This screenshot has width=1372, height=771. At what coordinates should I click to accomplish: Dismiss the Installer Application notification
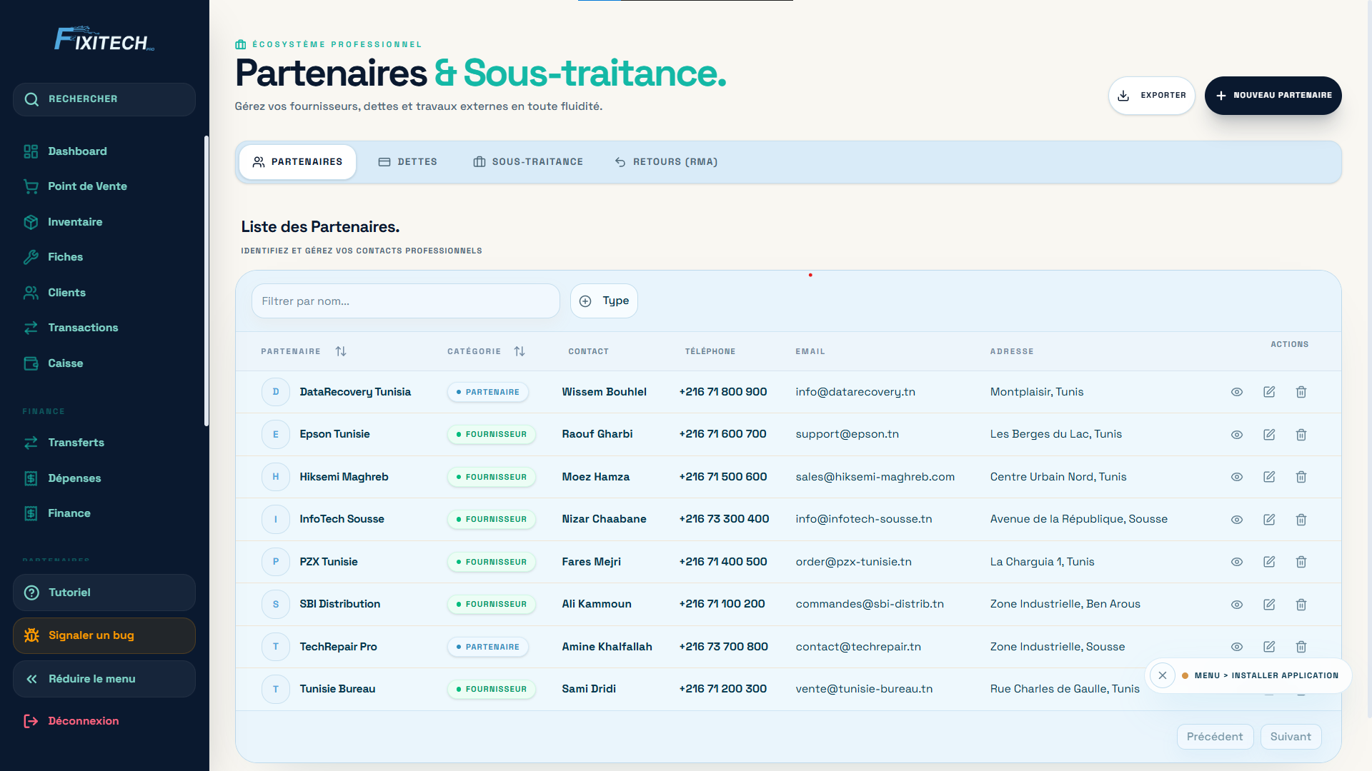coord(1163,675)
